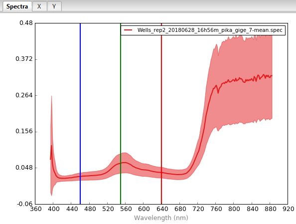The width and height of the screenshot is (296, 224).
Task: Click the 800 wavelength tick label
Action: pyautogui.click(x=234, y=209)
